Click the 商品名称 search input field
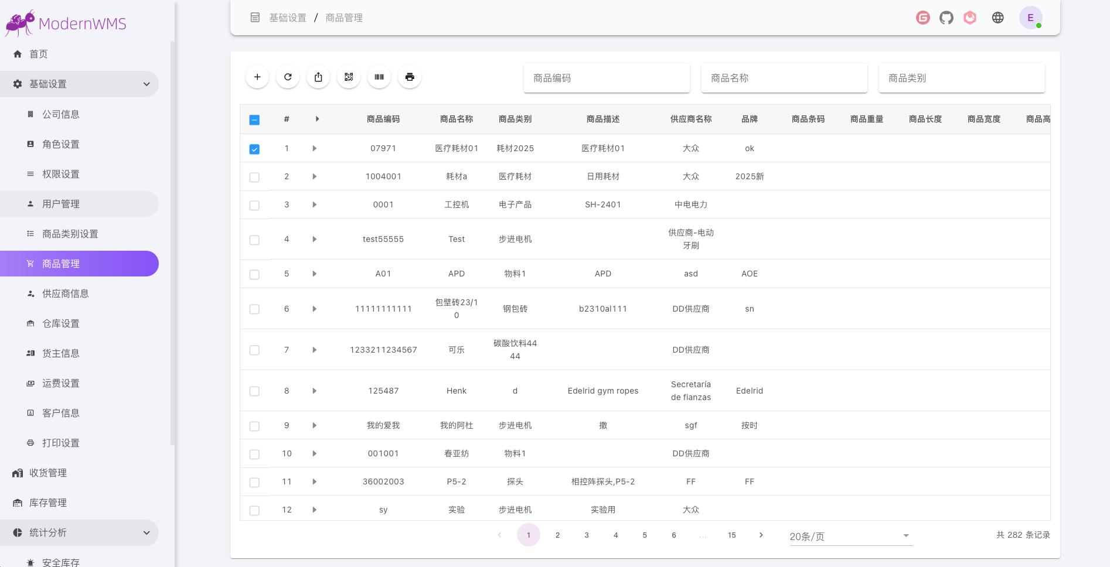 point(784,77)
